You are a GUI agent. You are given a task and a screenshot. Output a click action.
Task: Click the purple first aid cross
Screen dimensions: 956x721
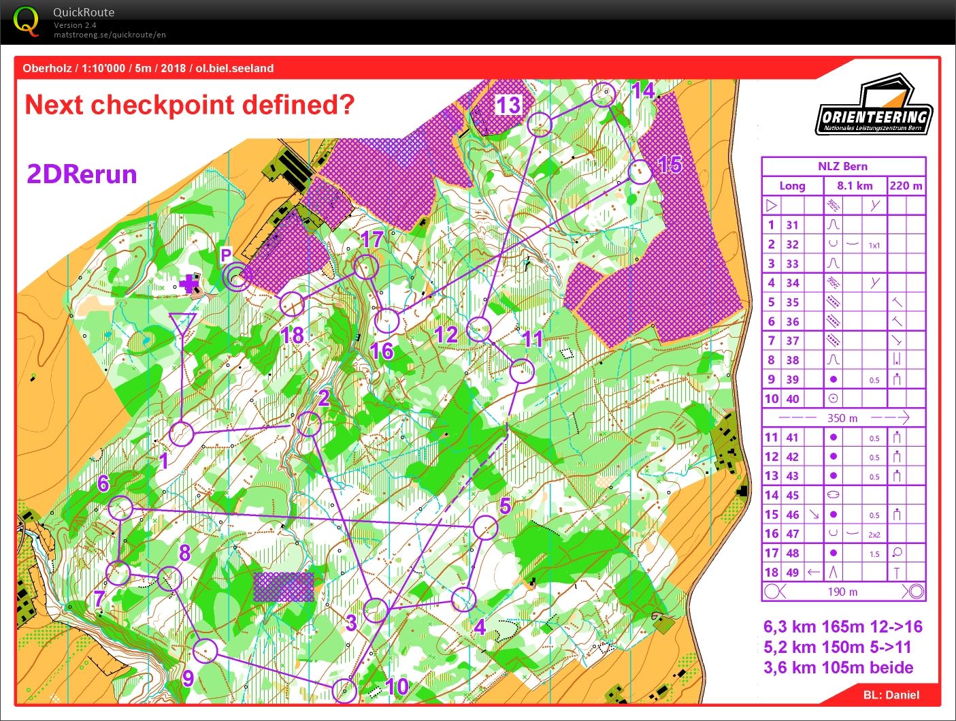tap(189, 283)
